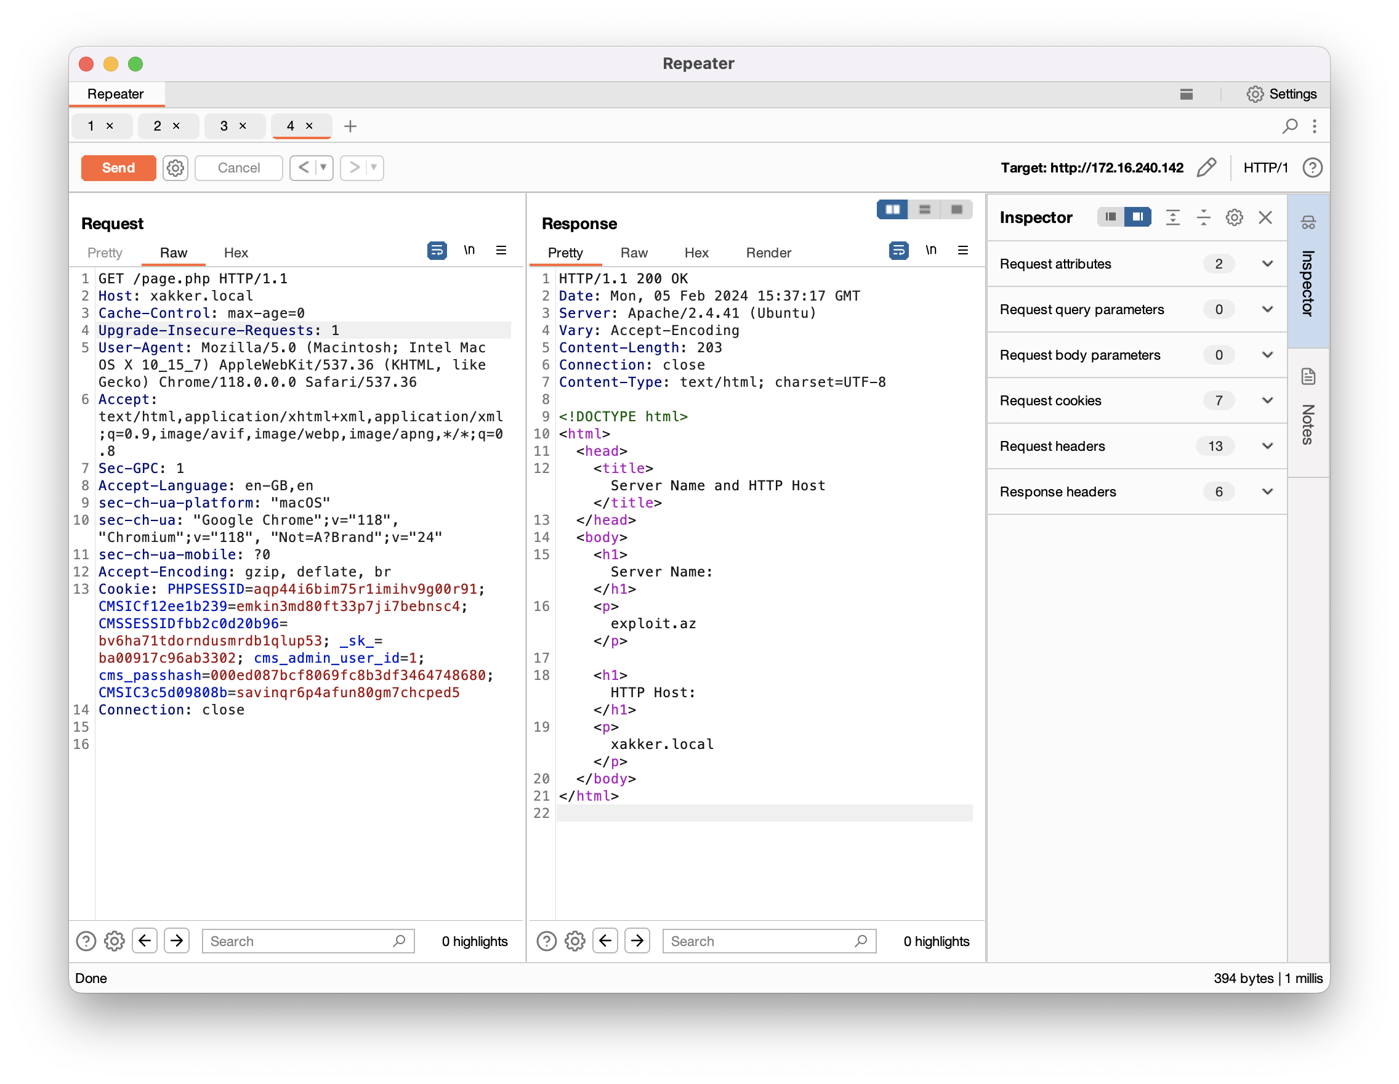Click the Cancel button
The width and height of the screenshot is (1399, 1084).
(238, 168)
